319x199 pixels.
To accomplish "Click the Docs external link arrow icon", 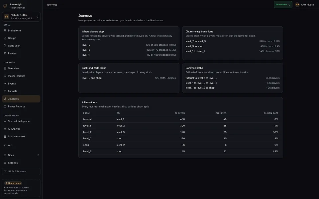I will (x=38, y=155).
